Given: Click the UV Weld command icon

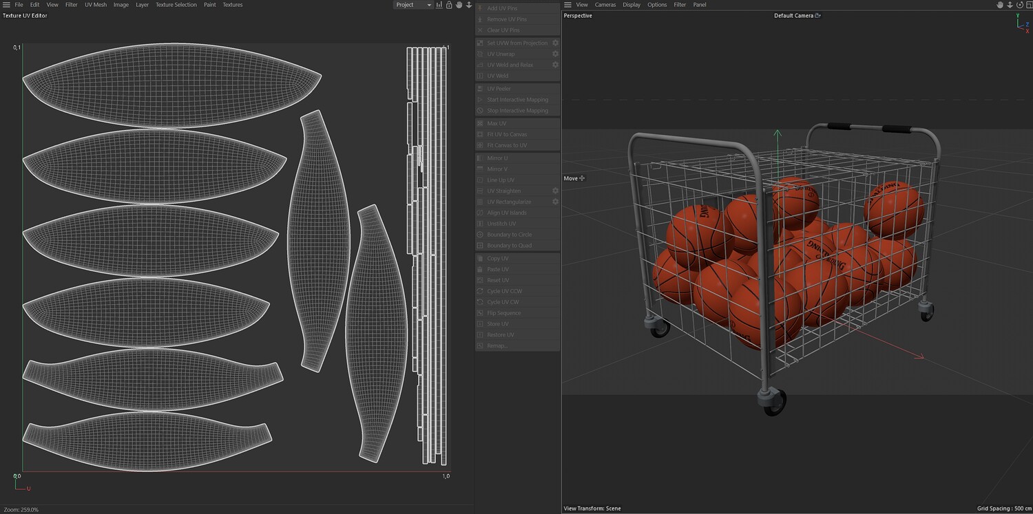Looking at the screenshot, I should tap(480, 76).
